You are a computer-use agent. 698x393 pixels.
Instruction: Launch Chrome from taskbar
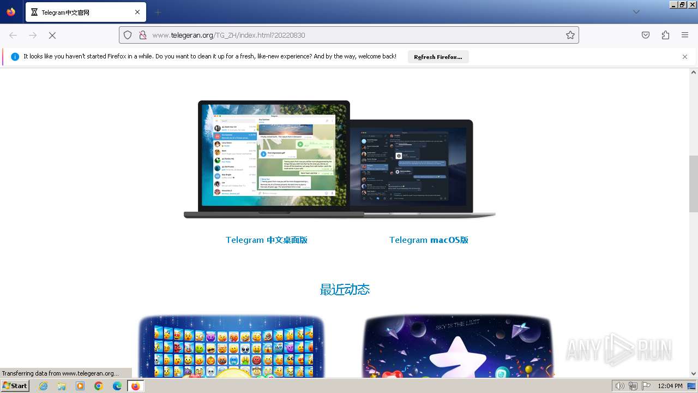coord(99,386)
